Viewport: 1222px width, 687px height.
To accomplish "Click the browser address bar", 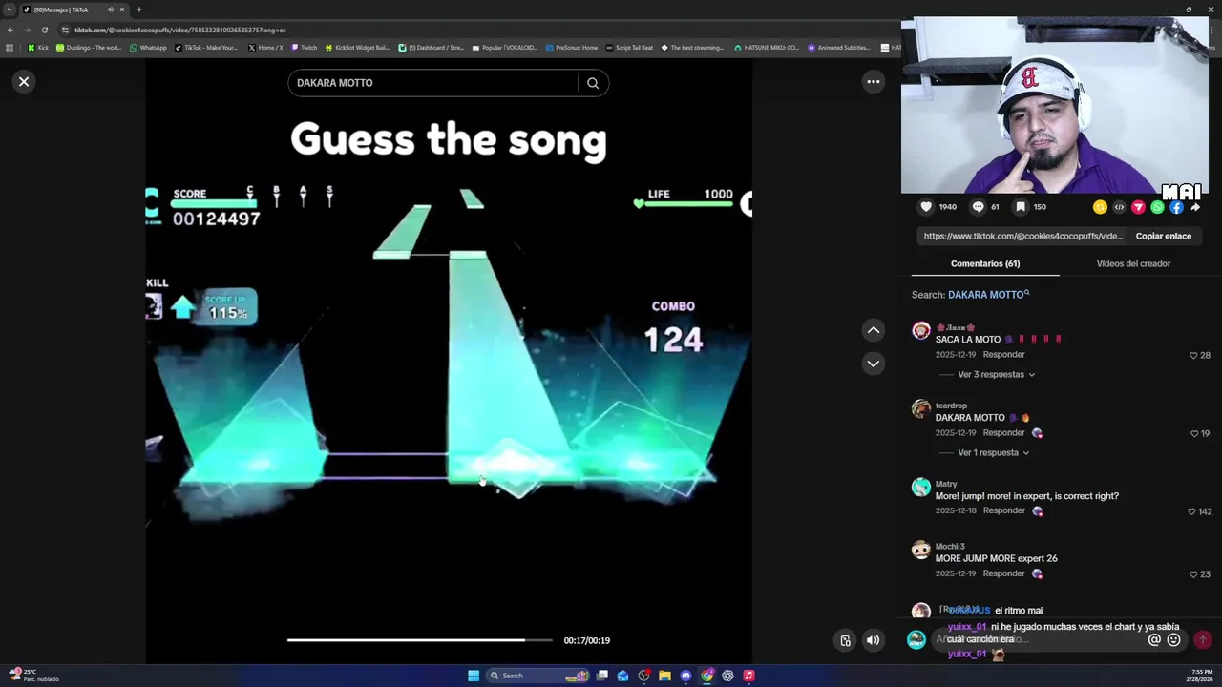I will pyautogui.click(x=477, y=30).
